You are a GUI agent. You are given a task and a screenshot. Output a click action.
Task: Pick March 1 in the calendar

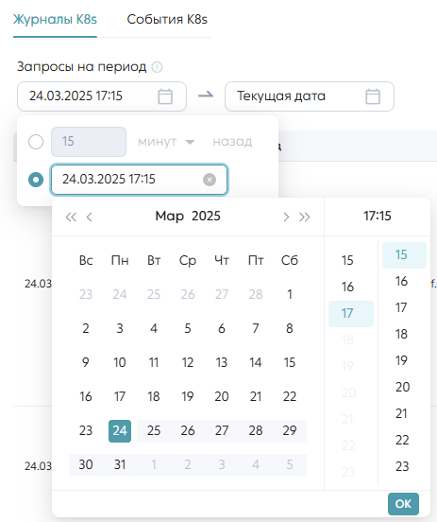coord(290,294)
